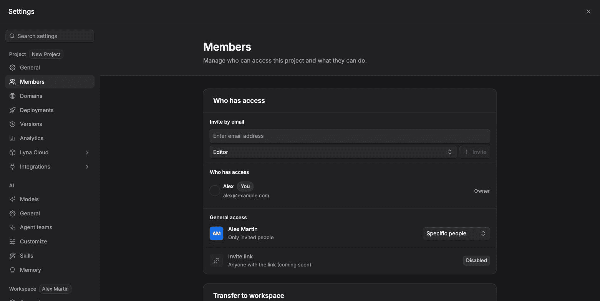Click the Disabled invite link badge
Image resolution: width=600 pixels, height=301 pixels.
pos(476,260)
